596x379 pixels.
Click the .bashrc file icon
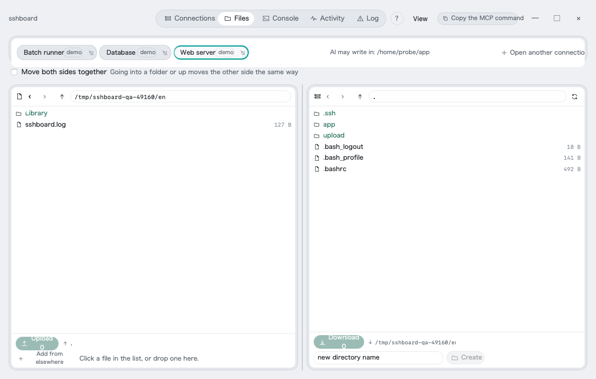[x=316, y=169]
